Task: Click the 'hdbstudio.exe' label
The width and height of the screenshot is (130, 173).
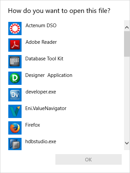Action: point(41,142)
